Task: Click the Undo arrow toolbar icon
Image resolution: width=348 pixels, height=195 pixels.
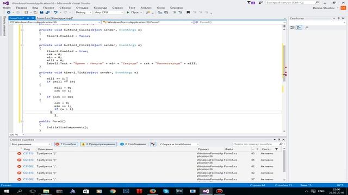Action: [x=55, y=12]
